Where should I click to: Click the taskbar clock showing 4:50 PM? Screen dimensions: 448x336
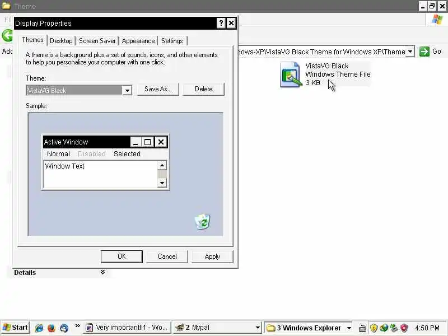pos(427,328)
